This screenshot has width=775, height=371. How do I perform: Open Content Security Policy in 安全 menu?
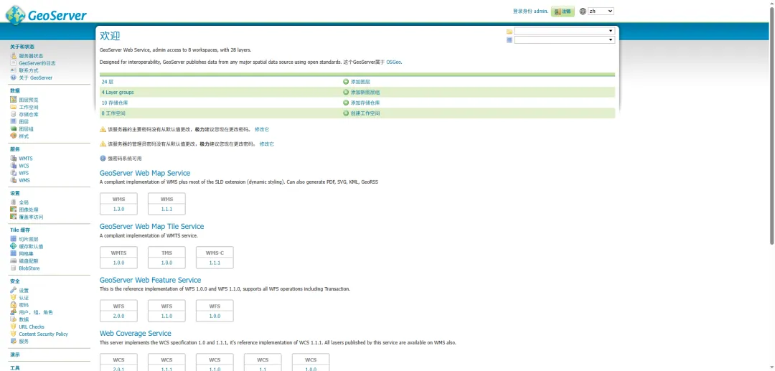click(x=44, y=334)
